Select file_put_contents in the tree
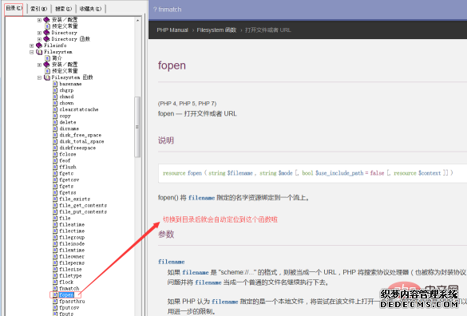Screen dimensions: 467x316 [83, 211]
